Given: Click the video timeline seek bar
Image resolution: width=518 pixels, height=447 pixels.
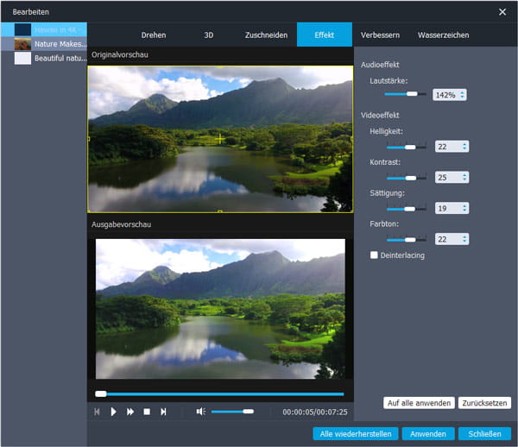Looking at the screenshot, I should pos(220,393).
